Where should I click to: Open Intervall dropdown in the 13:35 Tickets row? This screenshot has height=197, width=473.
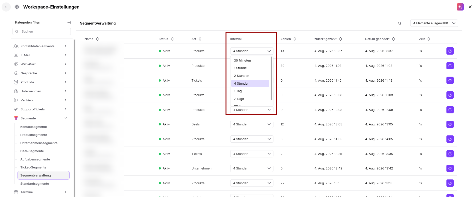click(x=252, y=154)
